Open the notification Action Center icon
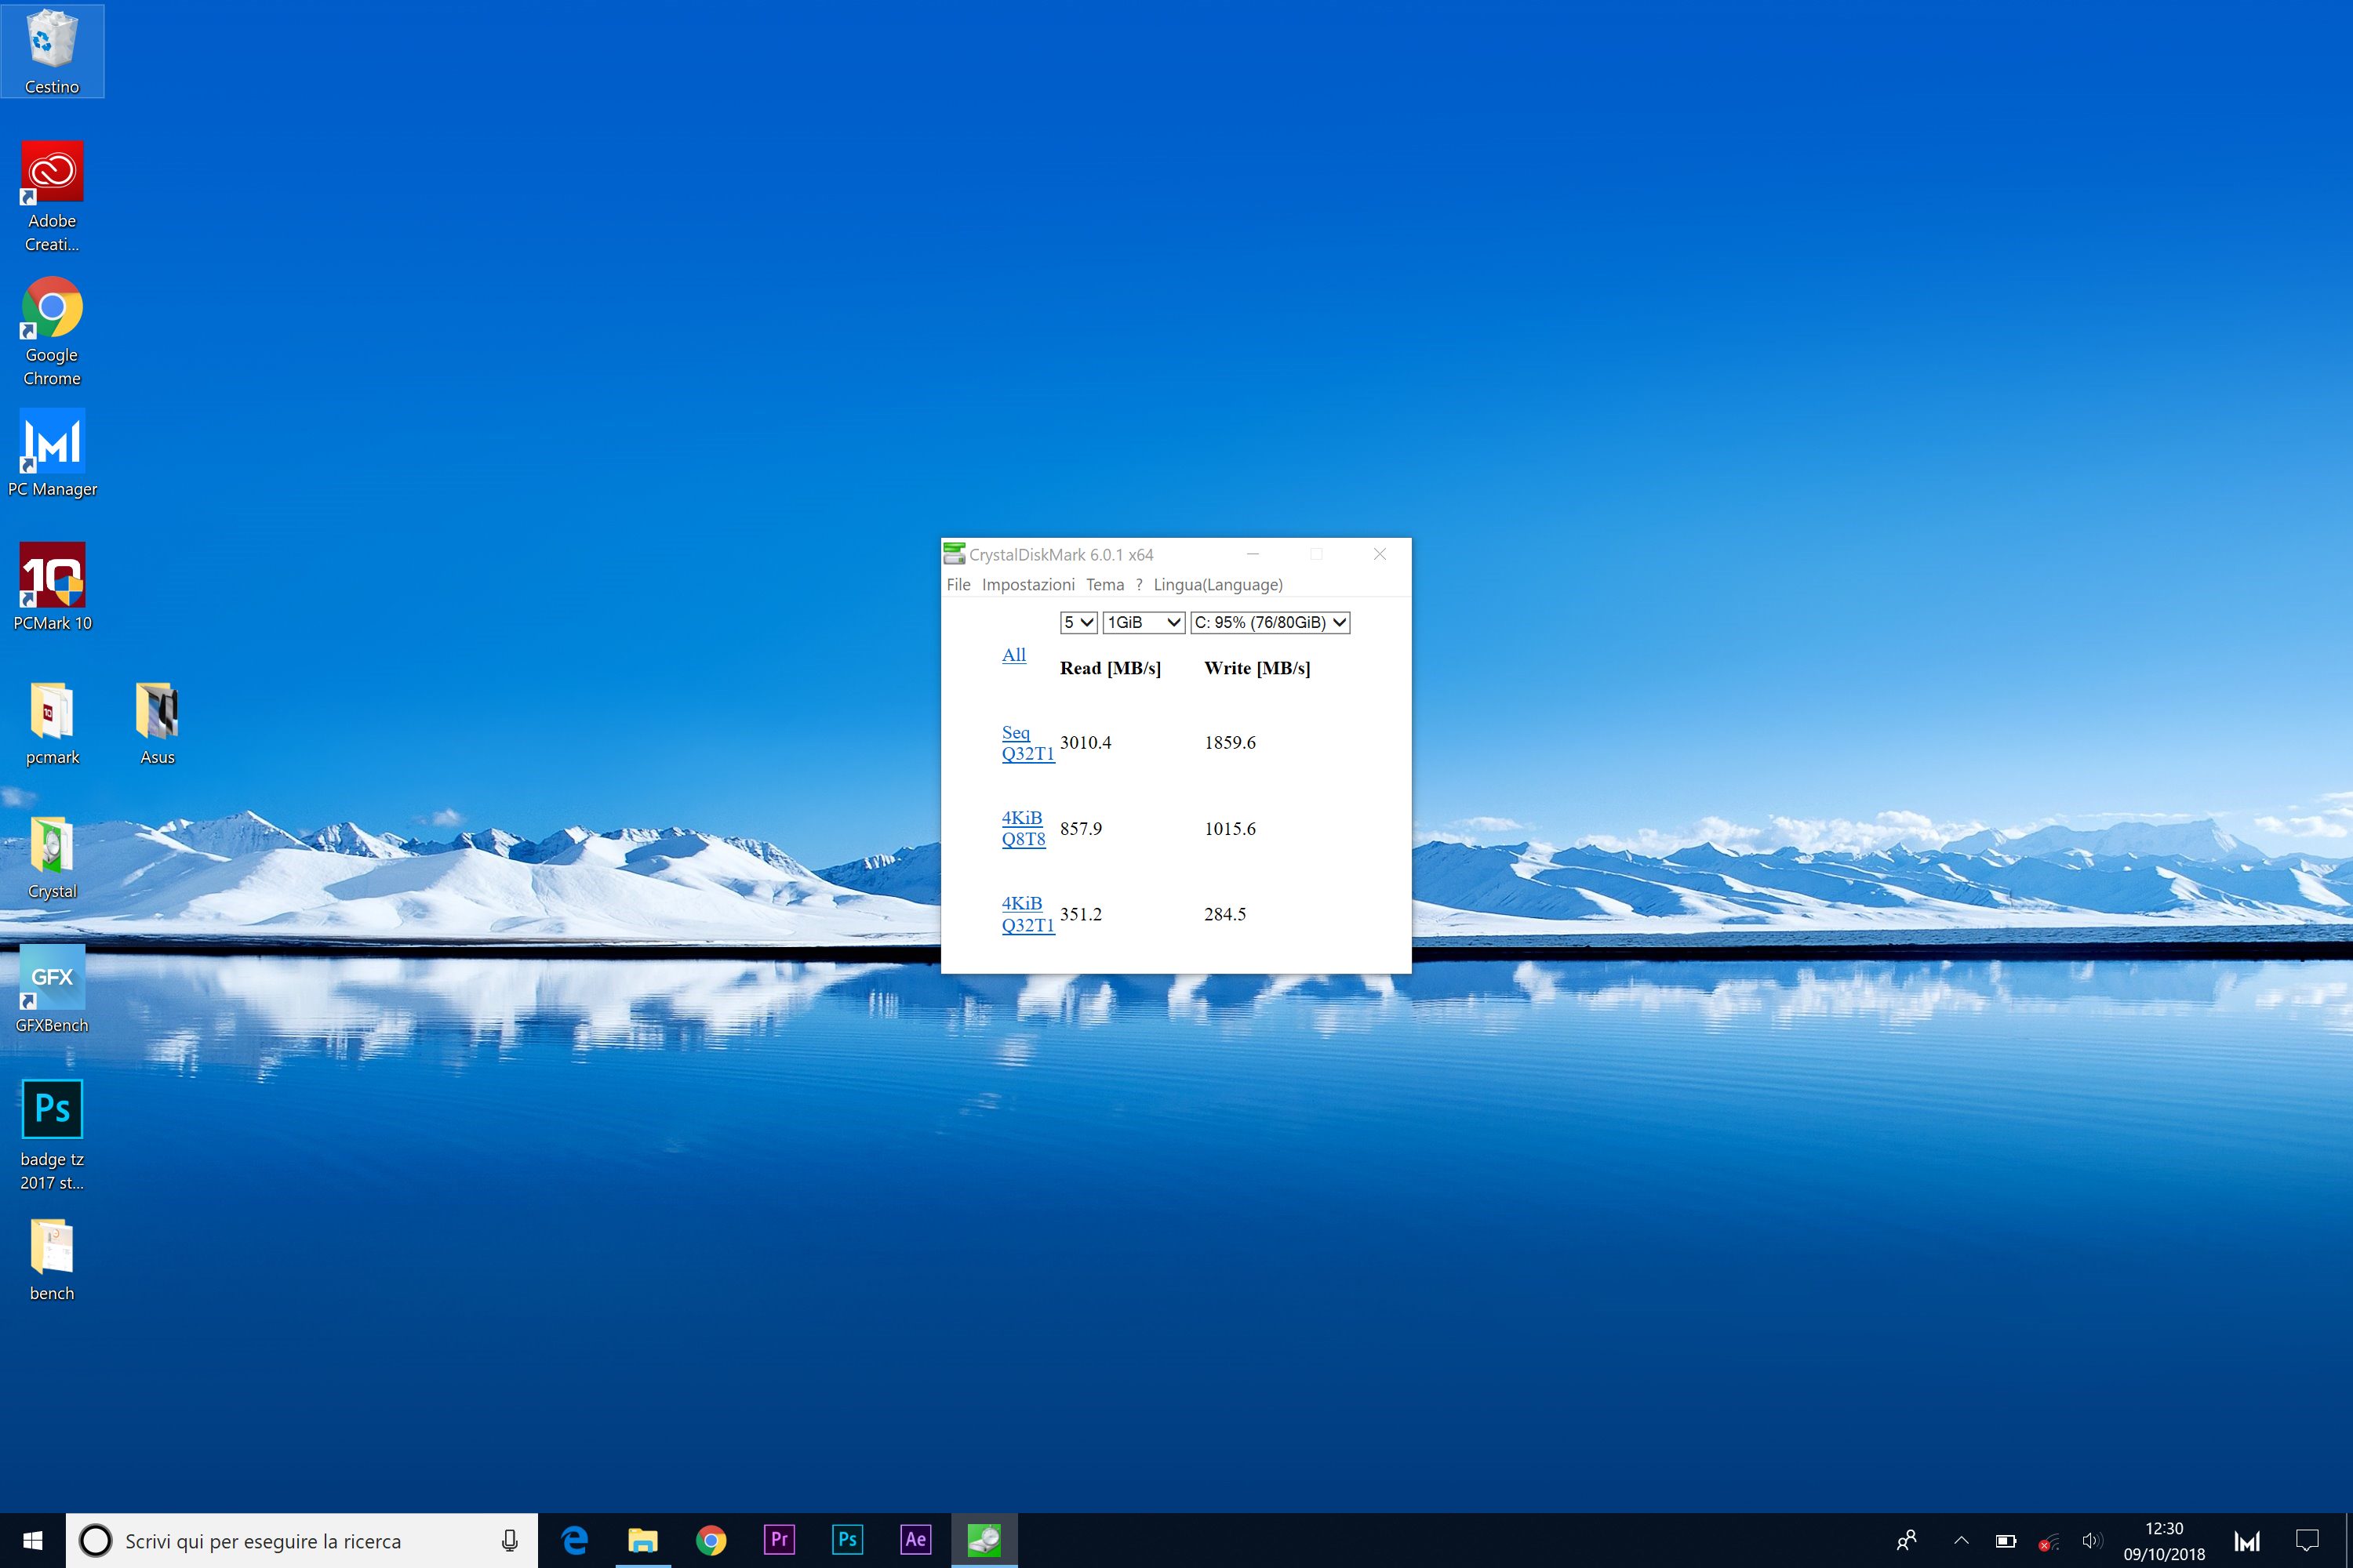 tap(2307, 1541)
